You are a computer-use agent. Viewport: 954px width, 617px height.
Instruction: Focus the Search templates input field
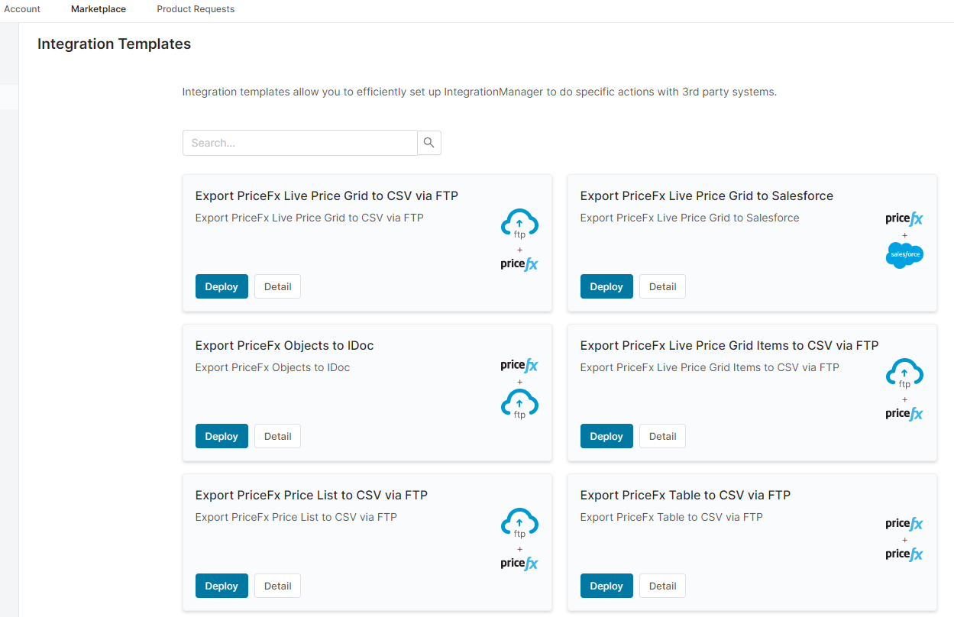click(299, 143)
